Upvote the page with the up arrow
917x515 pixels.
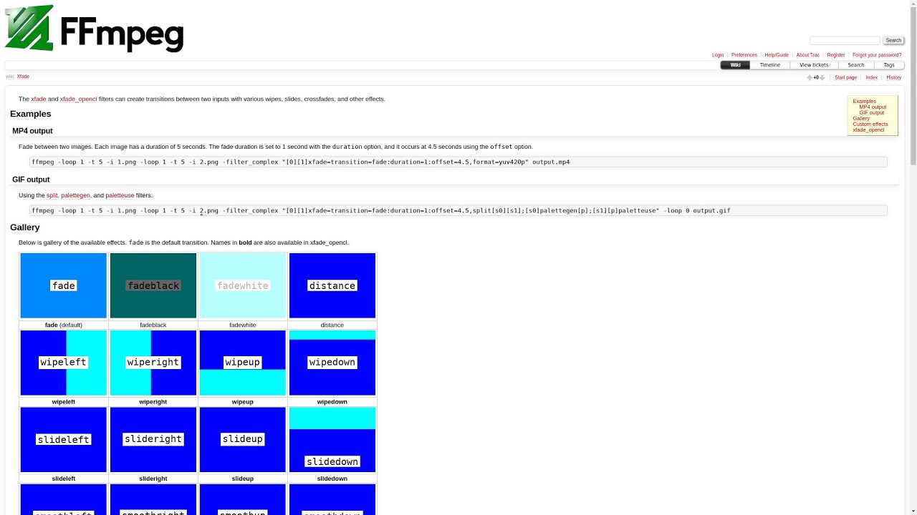pyautogui.click(x=810, y=77)
